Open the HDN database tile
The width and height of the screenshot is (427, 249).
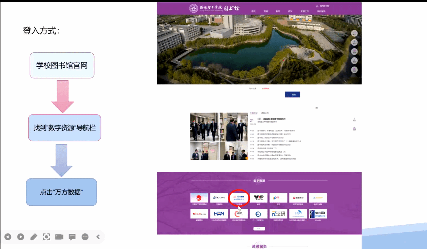pos(219,214)
